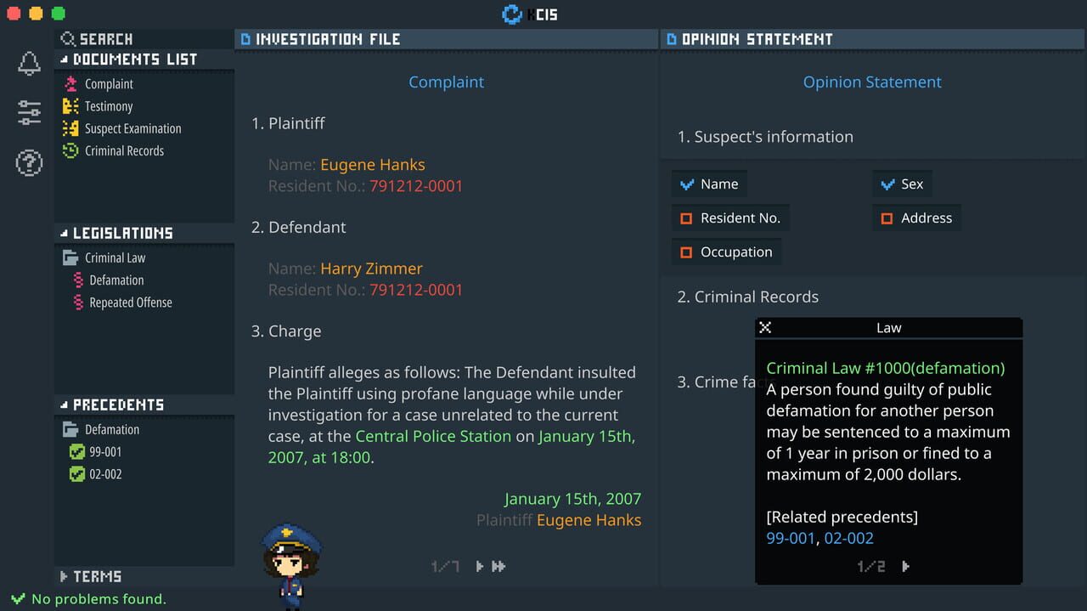Open help via the question mark icon
The width and height of the screenshot is (1087, 611).
(28, 161)
